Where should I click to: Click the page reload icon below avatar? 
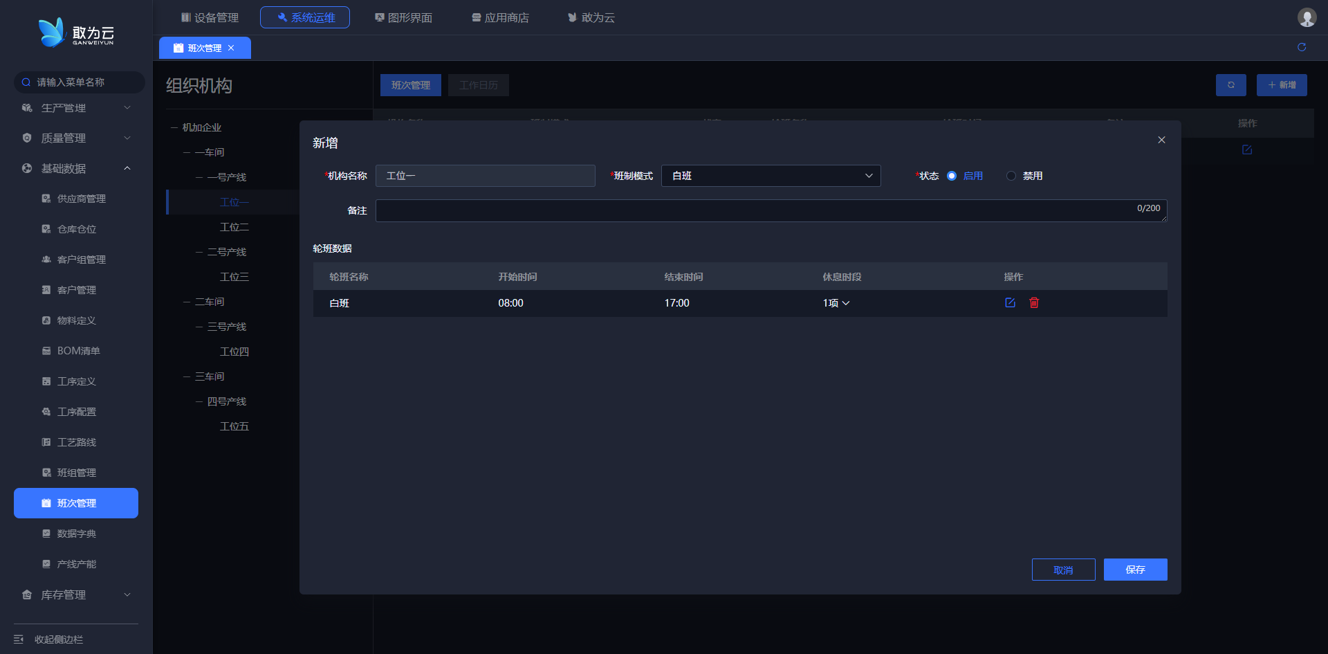(x=1302, y=47)
